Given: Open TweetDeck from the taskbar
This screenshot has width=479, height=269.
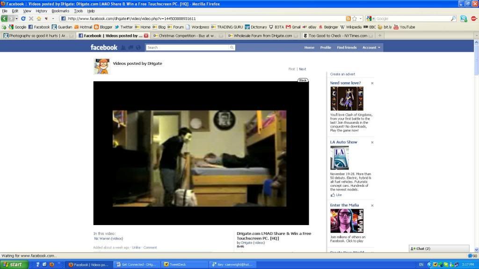Looking at the screenshot, I should coord(184,264).
